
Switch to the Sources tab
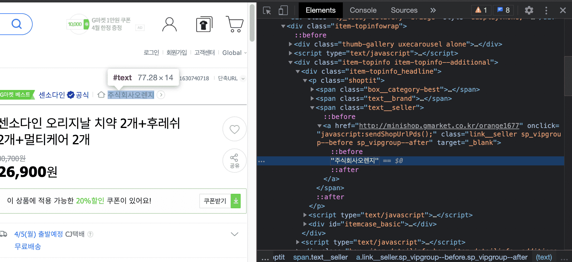(x=404, y=10)
